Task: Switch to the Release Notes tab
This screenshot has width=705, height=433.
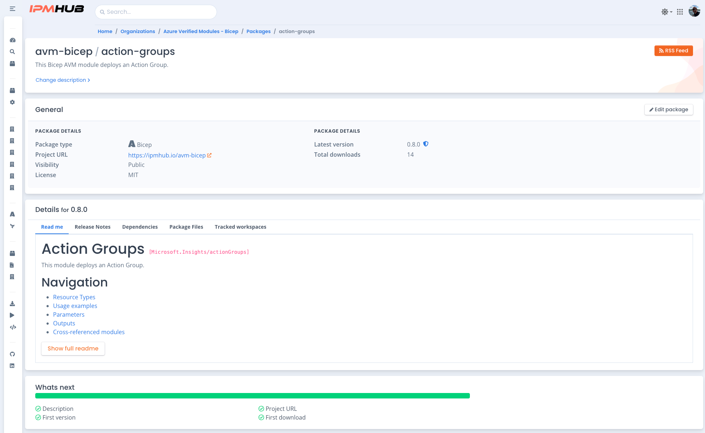Action: click(93, 227)
